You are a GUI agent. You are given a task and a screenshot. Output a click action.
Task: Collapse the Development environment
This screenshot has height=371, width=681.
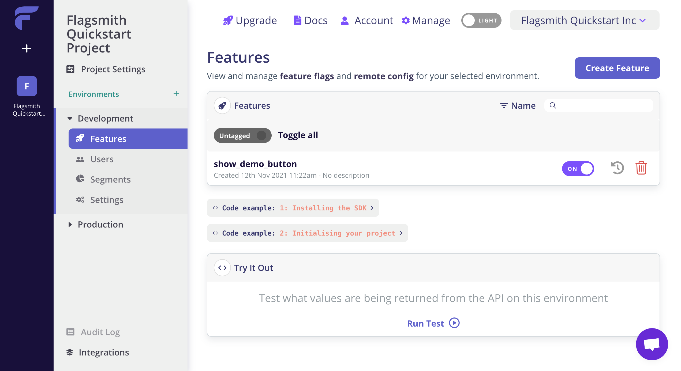pyautogui.click(x=70, y=118)
